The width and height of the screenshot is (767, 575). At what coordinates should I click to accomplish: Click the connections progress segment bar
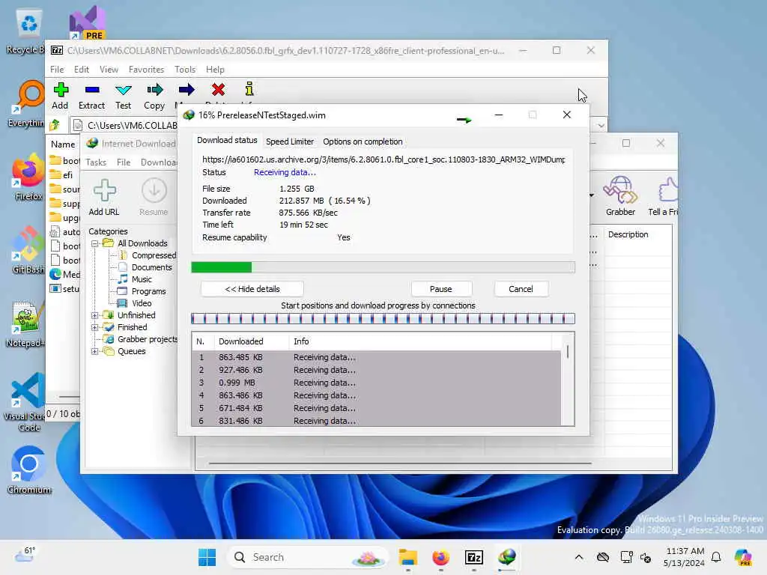(x=383, y=319)
